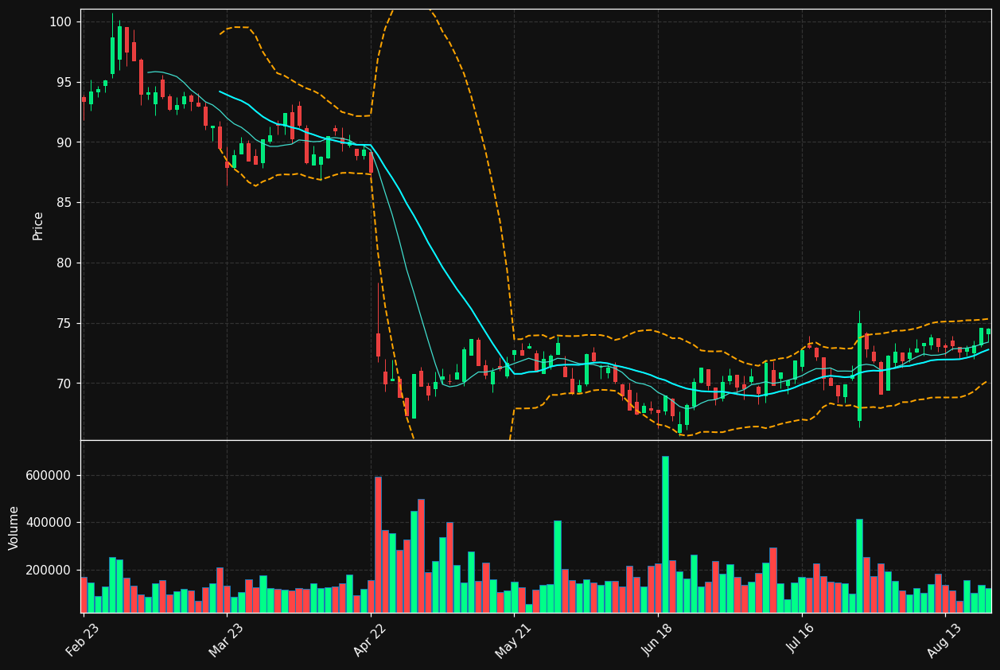Click the May 21 date label
Screen dimensions: 1000x670
click(513, 640)
